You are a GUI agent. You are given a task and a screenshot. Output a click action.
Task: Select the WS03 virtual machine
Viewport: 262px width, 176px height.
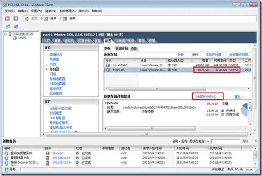tap(22, 38)
